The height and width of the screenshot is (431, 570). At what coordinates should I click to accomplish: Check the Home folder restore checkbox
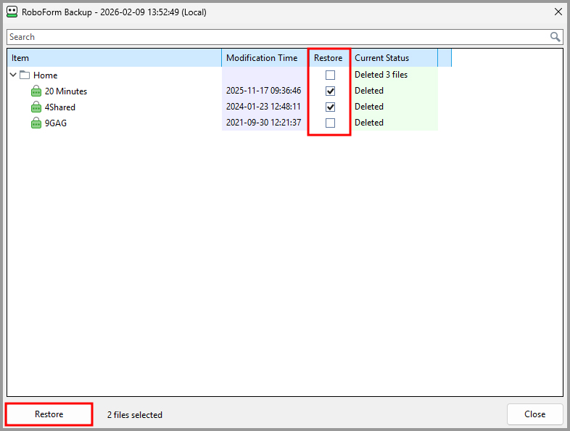point(330,75)
